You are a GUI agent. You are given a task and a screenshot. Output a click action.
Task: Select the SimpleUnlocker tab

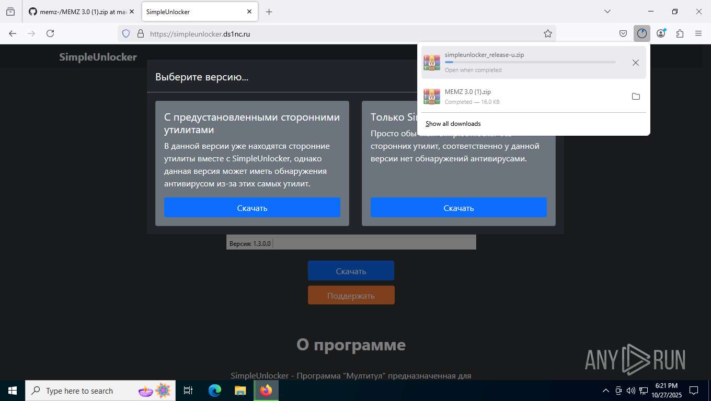(x=199, y=11)
